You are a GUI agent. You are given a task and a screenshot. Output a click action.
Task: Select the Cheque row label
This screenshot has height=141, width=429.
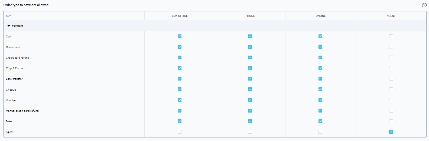[x=11, y=90]
